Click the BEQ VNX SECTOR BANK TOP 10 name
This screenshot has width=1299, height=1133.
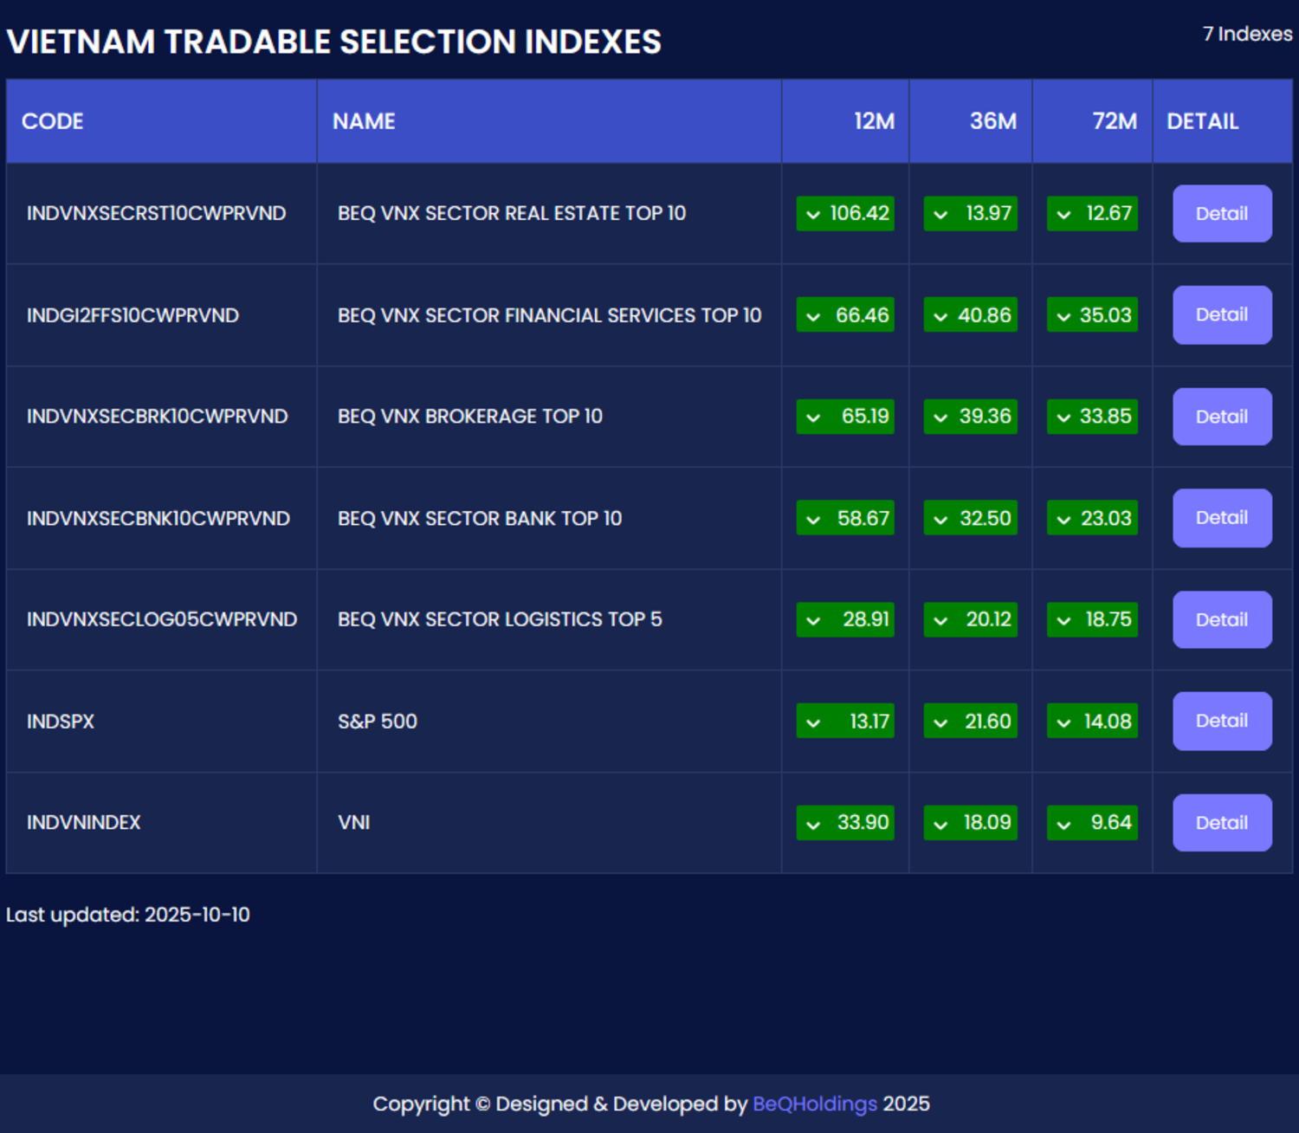pos(479,518)
